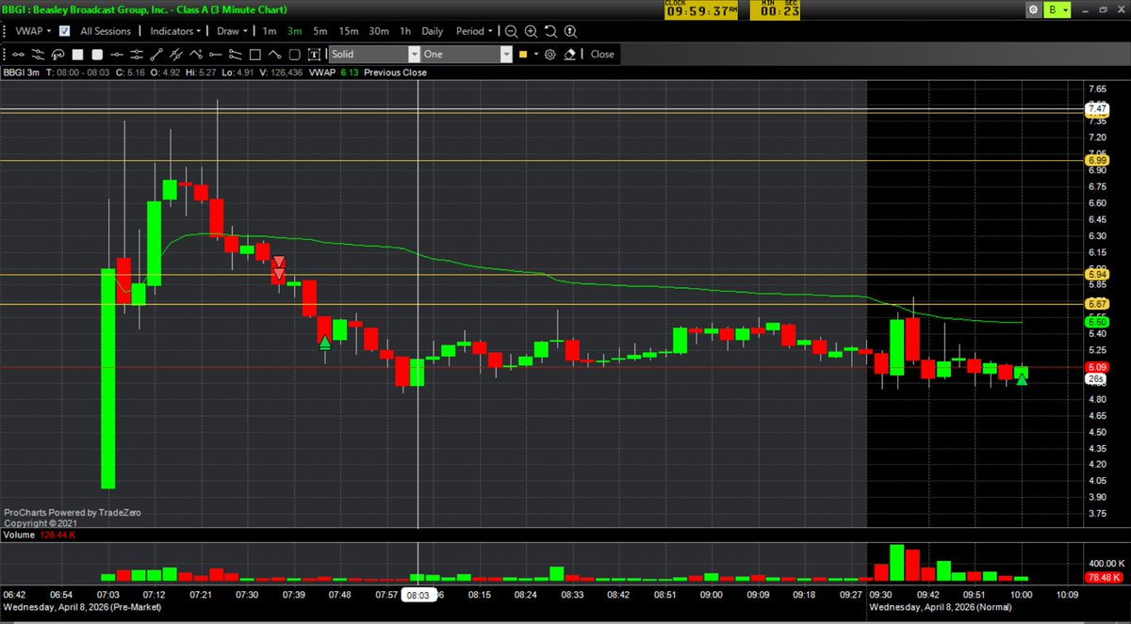This screenshot has height=624, width=1131.
Task: Select the filled rectangle tool
Action: (x=75, y=55)
